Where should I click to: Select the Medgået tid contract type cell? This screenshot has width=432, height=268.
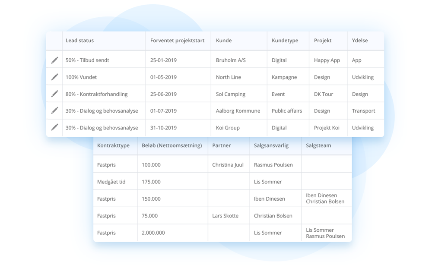[x=115, y=182]
